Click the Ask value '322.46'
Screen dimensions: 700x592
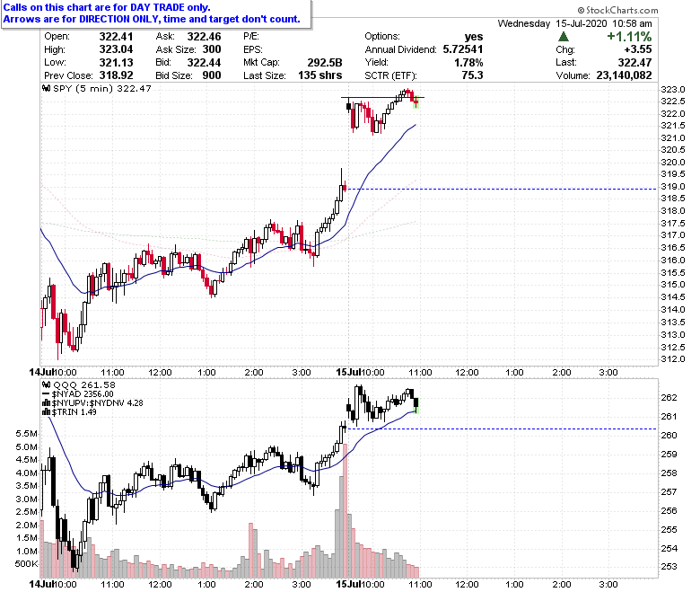204,37
